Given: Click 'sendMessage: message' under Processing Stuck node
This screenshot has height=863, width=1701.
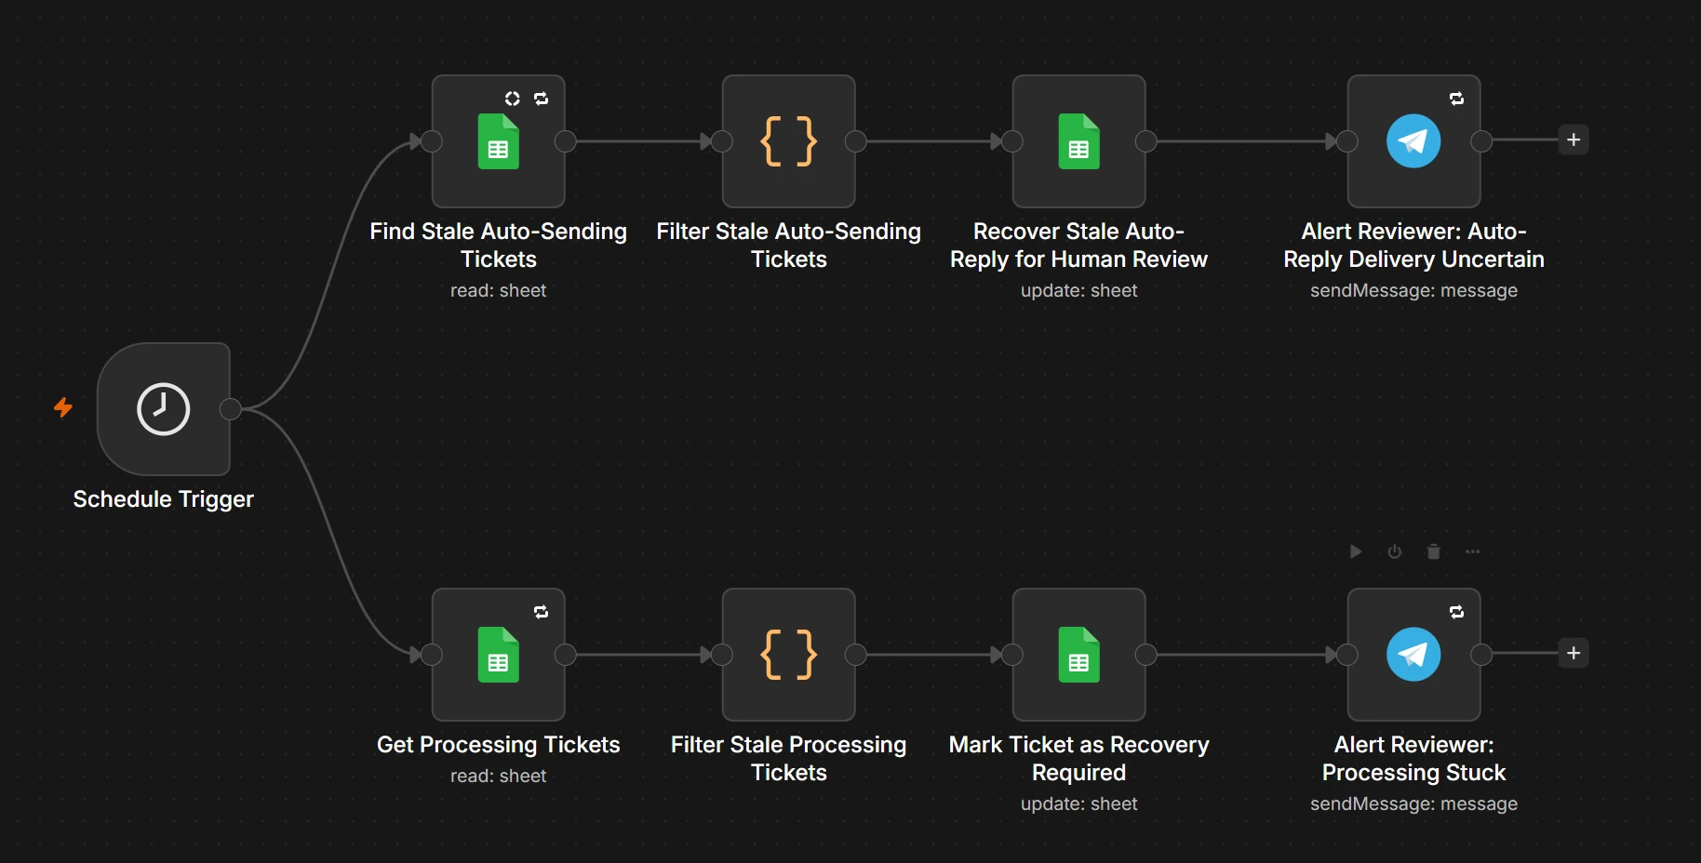Looking at the screenshot, I should coord(1414,803).
